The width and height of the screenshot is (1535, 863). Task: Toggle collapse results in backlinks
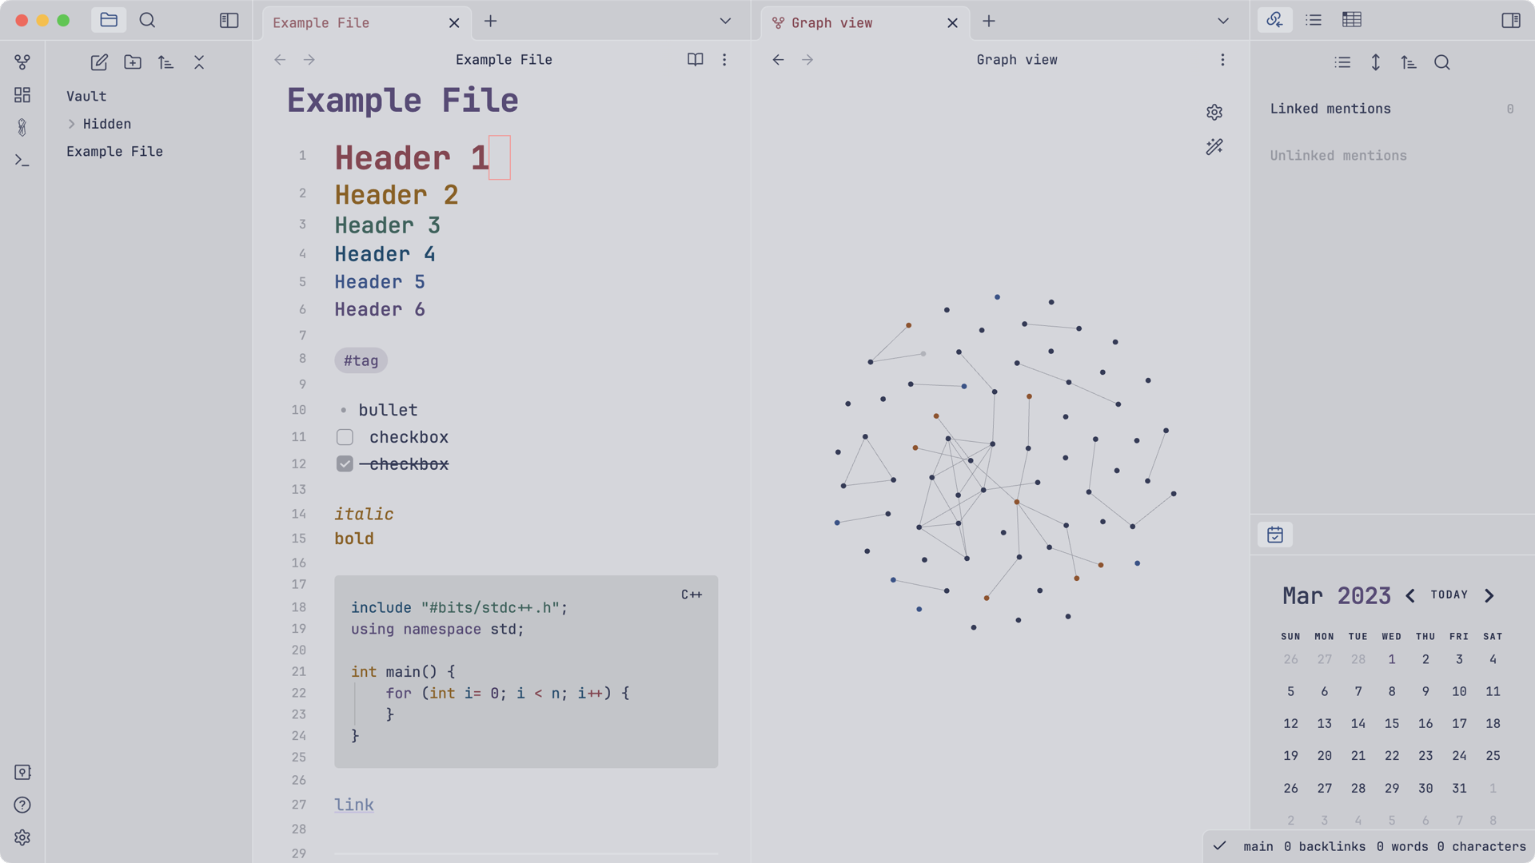pos(1342,62)
